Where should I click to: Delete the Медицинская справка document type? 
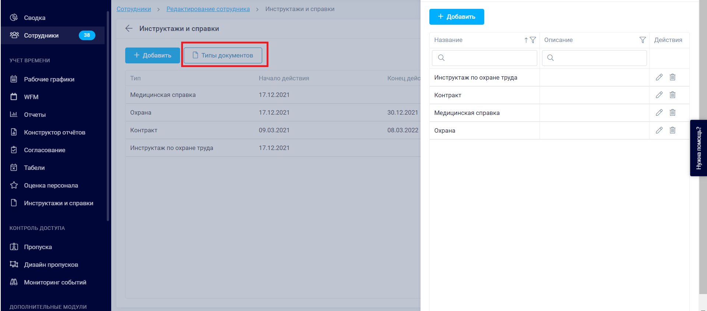tap(672, 112)
